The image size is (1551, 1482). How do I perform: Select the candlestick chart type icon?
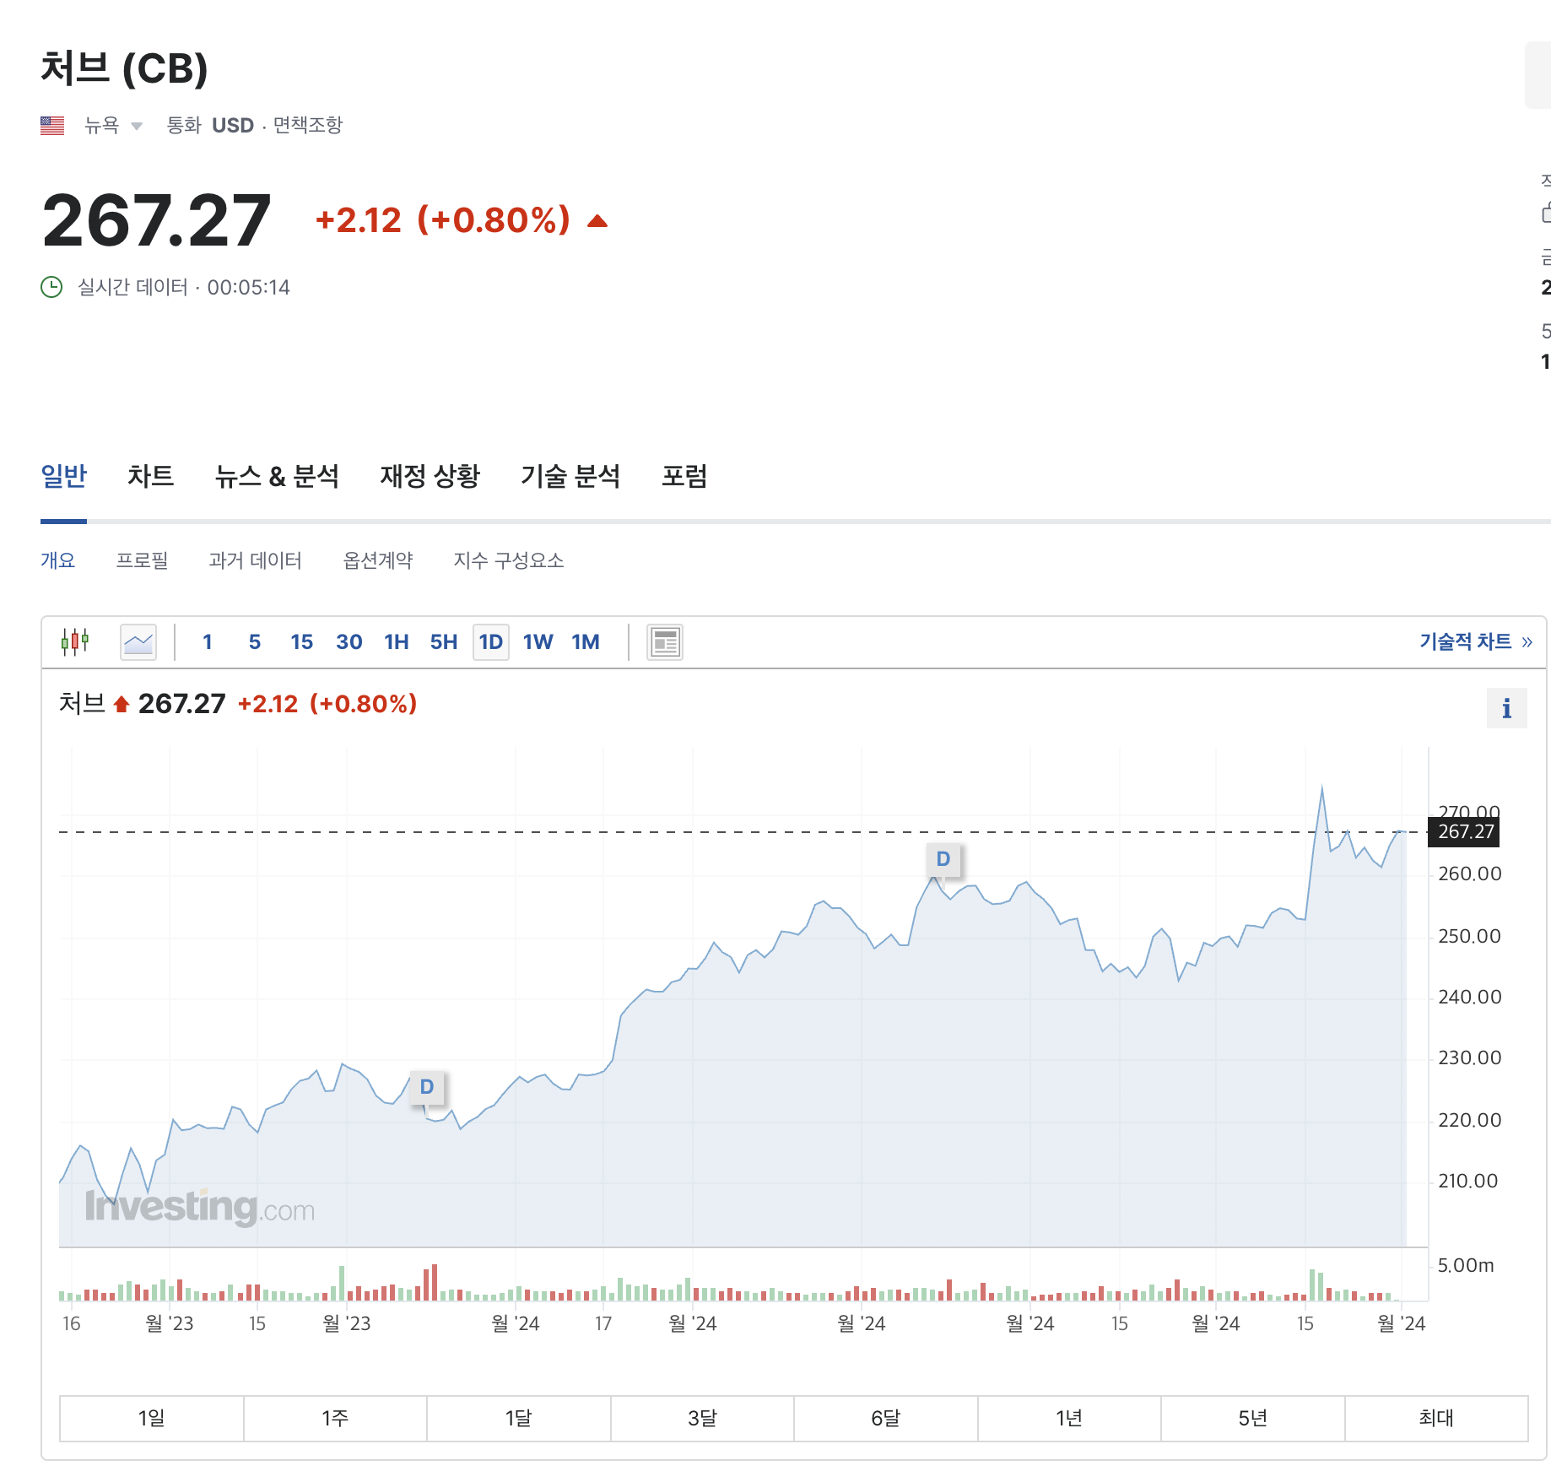click(75, 641)
